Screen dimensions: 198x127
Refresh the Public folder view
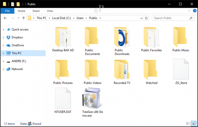(x=146, y=18)
